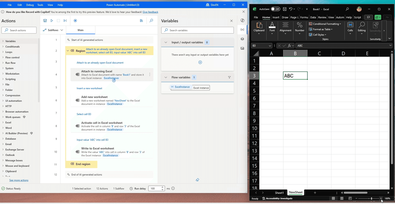The image size is (395, 204).
Task: Select the Write to Excel worksheet action
Action: tap(111, 152)
